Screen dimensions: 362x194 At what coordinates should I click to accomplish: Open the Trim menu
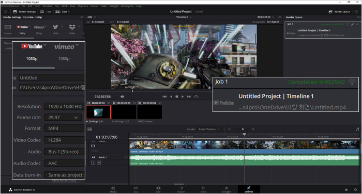(37, 6)
